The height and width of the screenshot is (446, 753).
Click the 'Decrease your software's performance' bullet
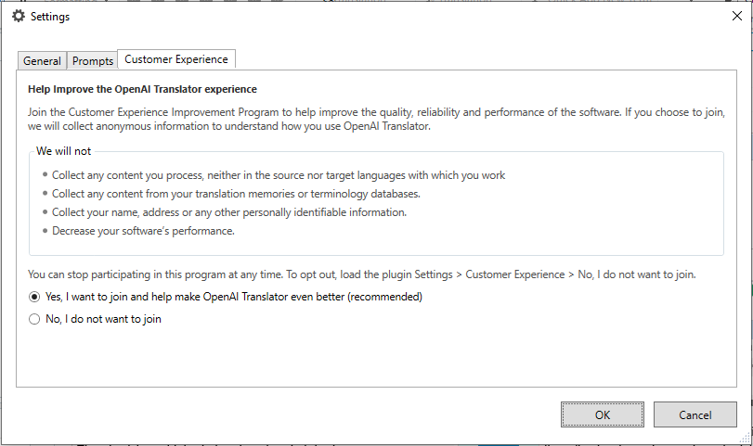143,231
